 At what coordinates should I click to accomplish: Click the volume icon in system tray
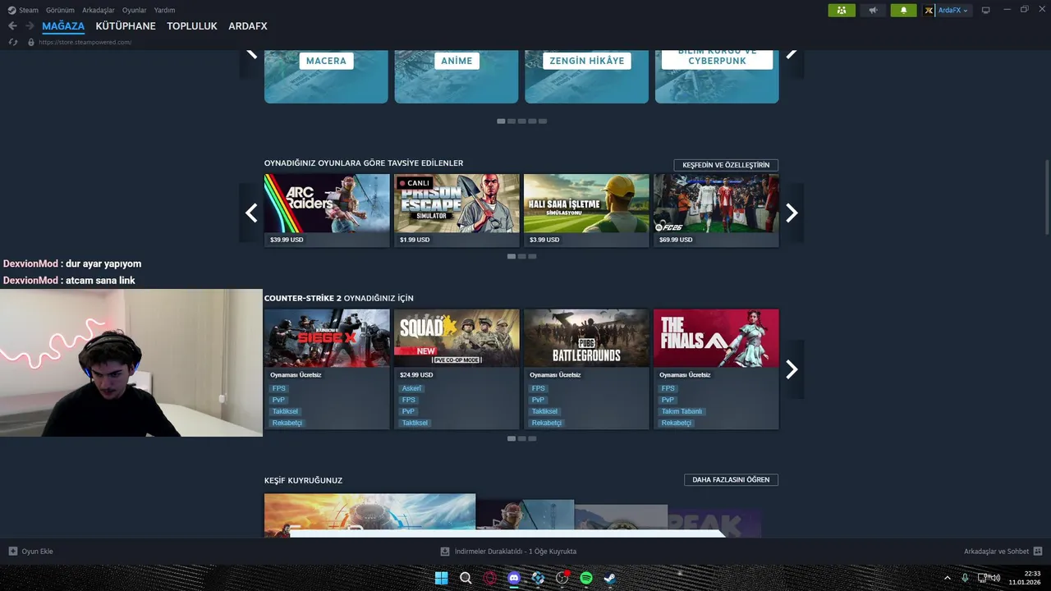[x=995, y=578]
